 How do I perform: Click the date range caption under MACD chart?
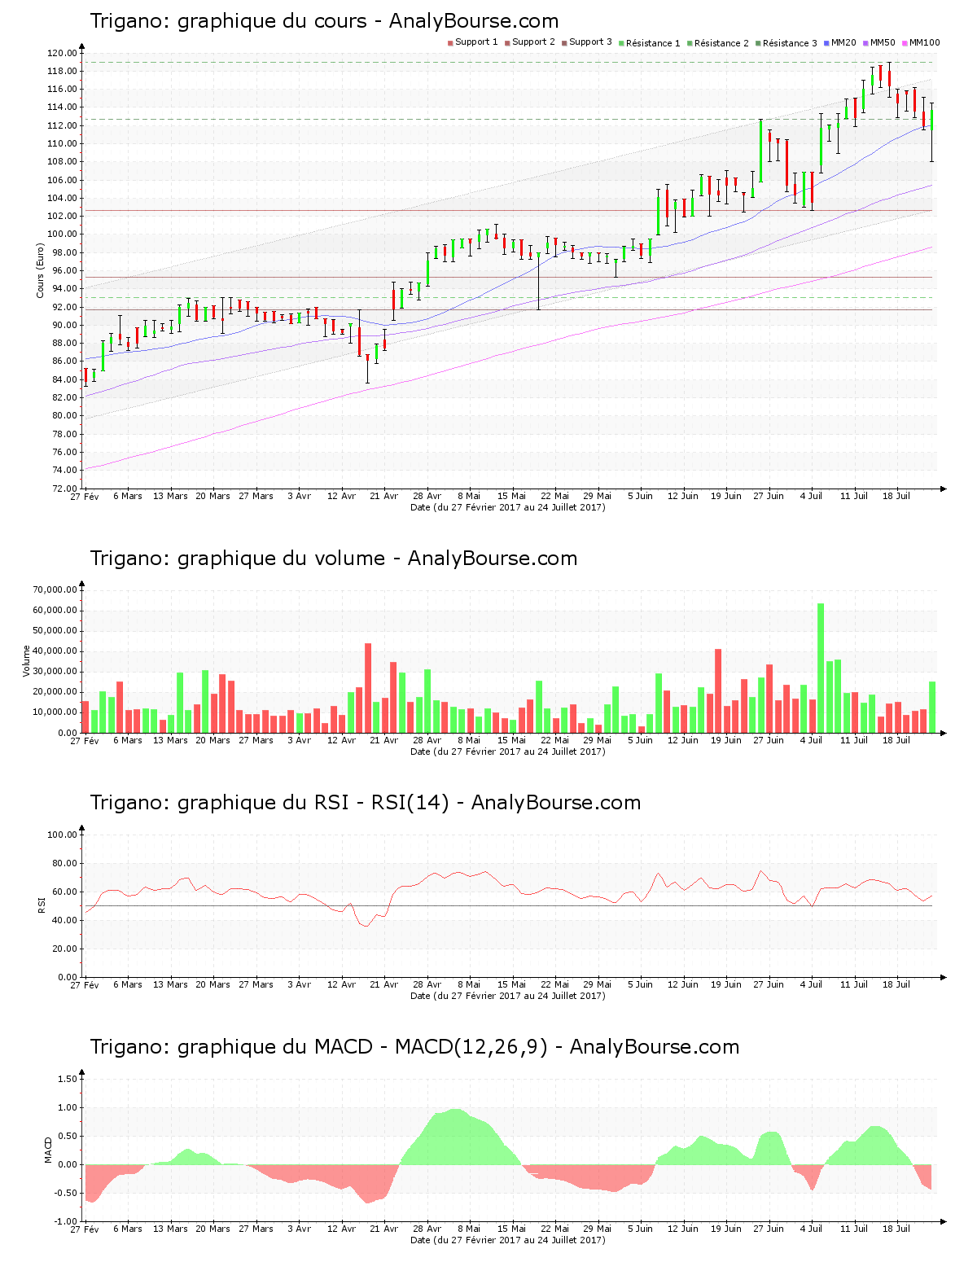[x=507, y=1240]
